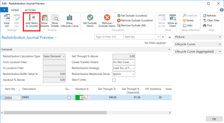Viewport: 224px width, 123px height.
Task: Click the View List icon
Action: tap(6, 18)
